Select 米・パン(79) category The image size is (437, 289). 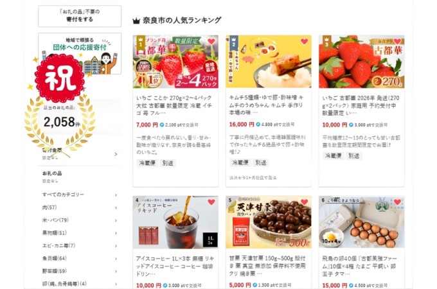click(x=55, y=220)
